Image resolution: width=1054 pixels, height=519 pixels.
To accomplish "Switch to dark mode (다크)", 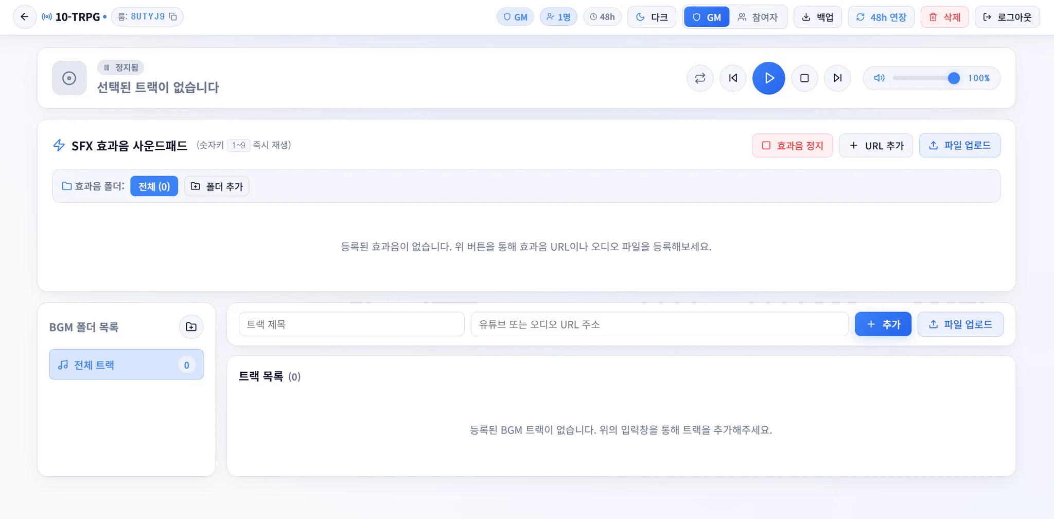I will [x=652, y=17].
